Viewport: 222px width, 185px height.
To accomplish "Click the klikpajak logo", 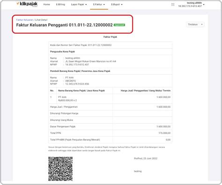I will [x=27, y=4].
